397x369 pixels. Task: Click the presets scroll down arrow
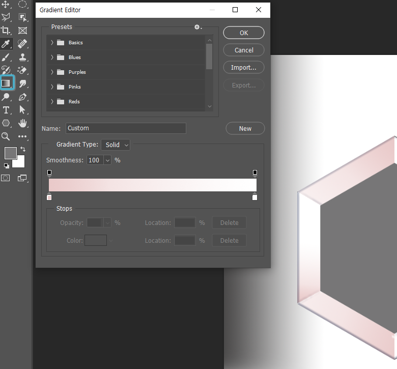(209, 106)
